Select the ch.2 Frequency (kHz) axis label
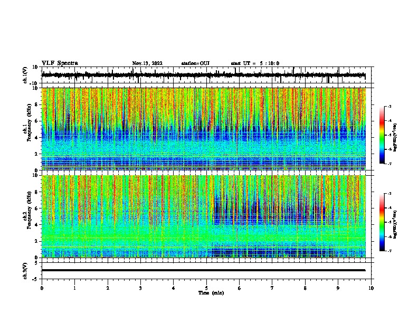 (x=28, y=210)
